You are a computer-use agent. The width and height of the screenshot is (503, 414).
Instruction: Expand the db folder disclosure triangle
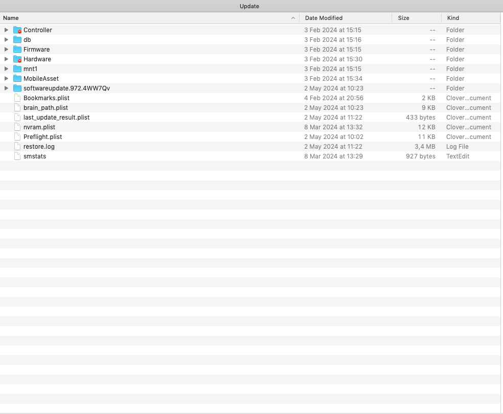pos(6,40)
